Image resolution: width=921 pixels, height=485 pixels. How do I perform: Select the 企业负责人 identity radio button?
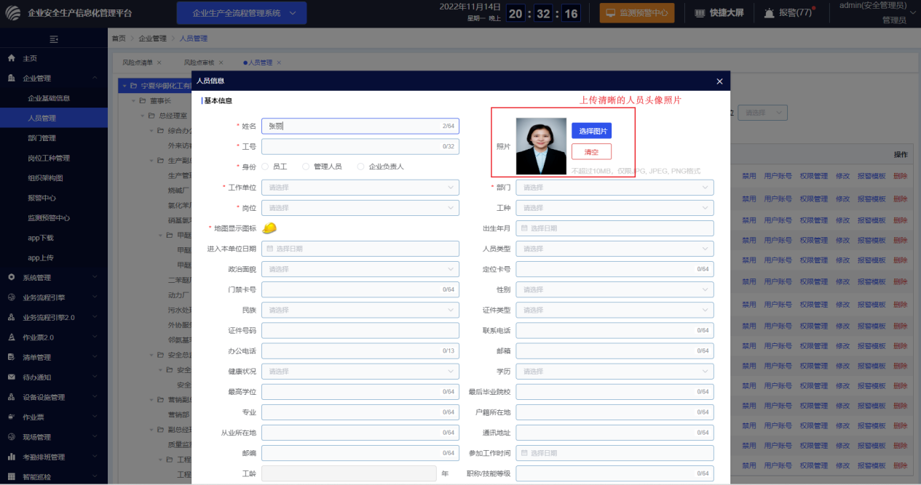coord(360,167)
